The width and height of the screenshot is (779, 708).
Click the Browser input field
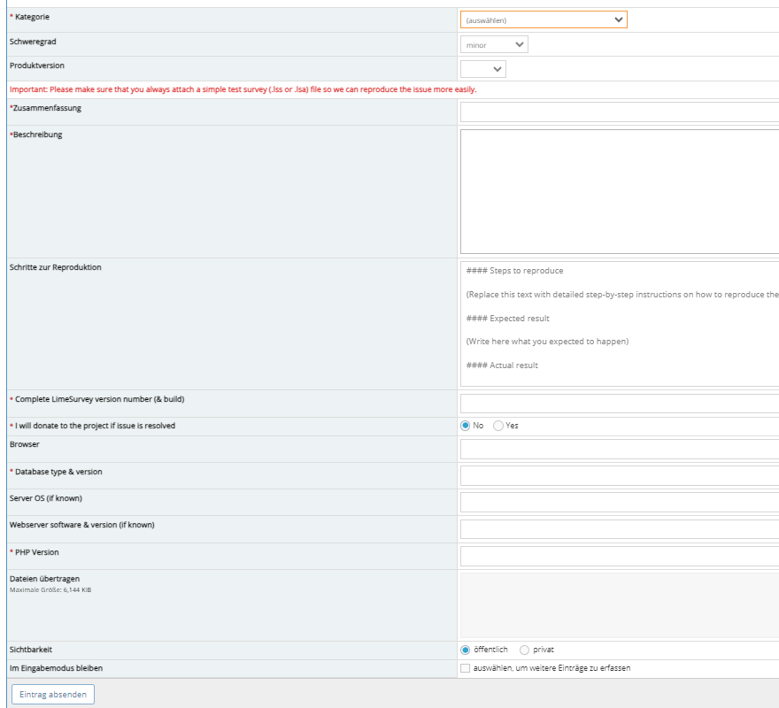point(619,450)
